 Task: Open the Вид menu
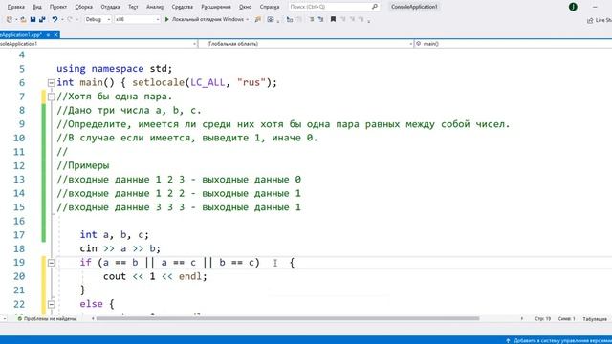(37, 7)
